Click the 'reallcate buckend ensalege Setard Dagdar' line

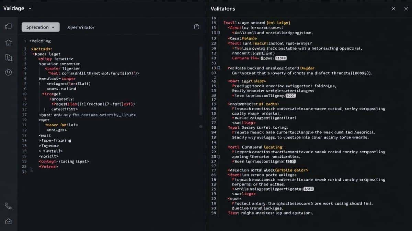point(271,68)
